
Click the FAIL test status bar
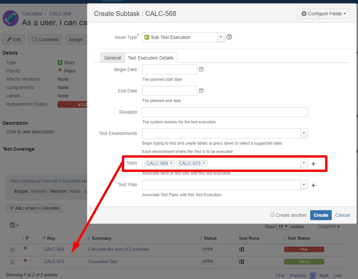click(304, 249)
